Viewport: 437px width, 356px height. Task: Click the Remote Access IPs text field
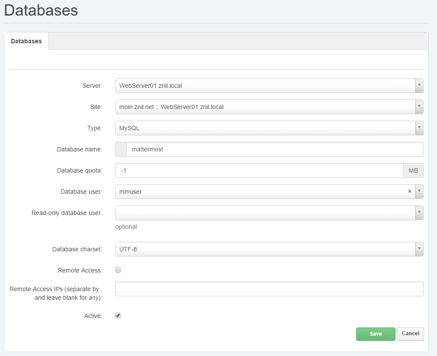[269, 289]
